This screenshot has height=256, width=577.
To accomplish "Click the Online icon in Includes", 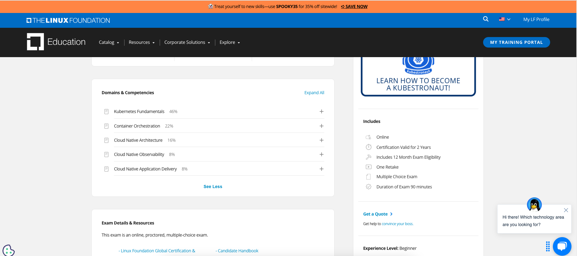I will [x=369, y=137].
